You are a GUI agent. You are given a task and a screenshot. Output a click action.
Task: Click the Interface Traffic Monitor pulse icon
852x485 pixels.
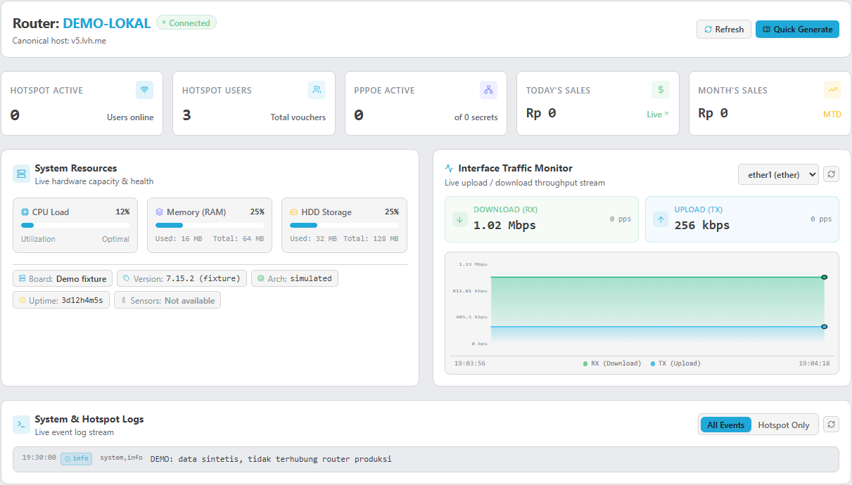pyautogui.click(x=449, y=169)
